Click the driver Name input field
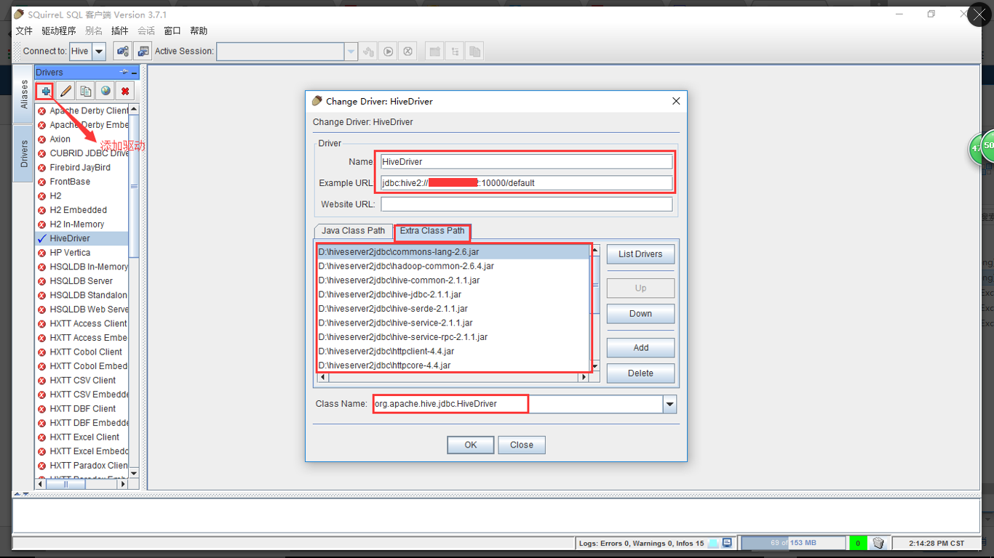This screenshot has width=994, height=558. 526,162
